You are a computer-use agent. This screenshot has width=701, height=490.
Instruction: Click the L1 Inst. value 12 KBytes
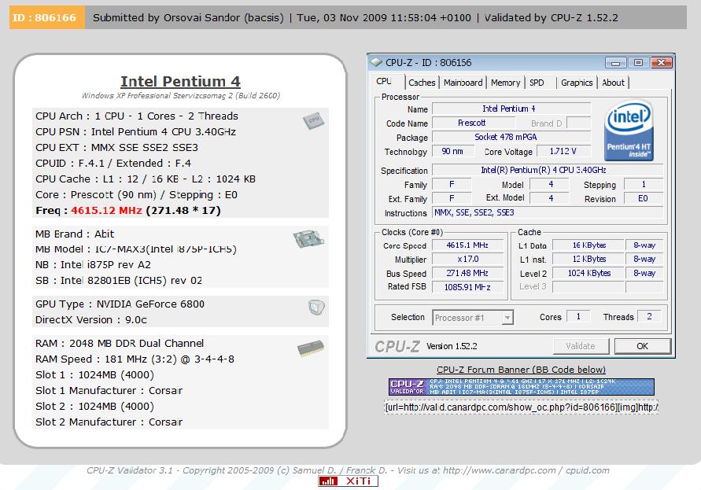(588, 260)
